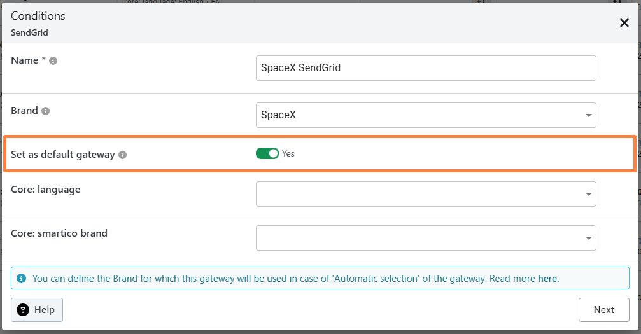The width and height of the screenshot is (641, 334).
Task: Follow the 'here' link in the notice
Action: pos(547,279)
